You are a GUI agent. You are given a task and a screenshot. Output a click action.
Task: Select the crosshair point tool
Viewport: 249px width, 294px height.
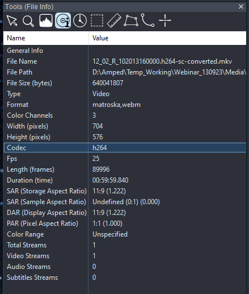pyautogui.click(x=165, y=20)
